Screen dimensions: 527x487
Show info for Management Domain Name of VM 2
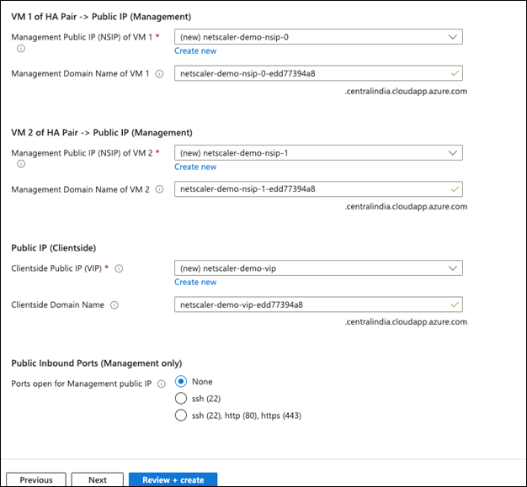pos(160,189)
